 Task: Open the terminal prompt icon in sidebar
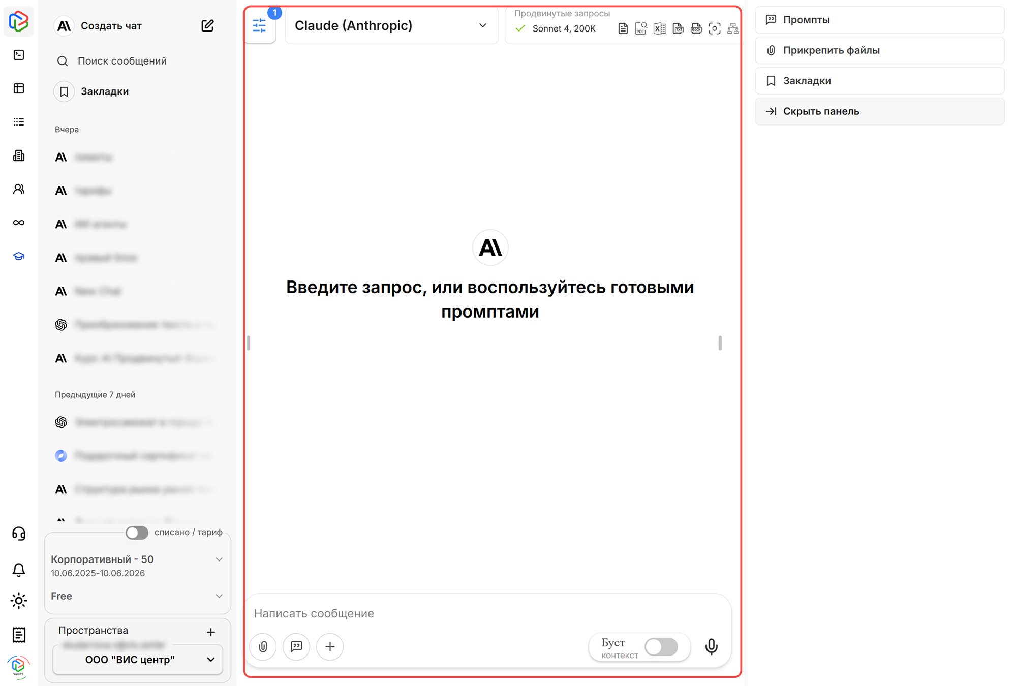click(19, 55)
